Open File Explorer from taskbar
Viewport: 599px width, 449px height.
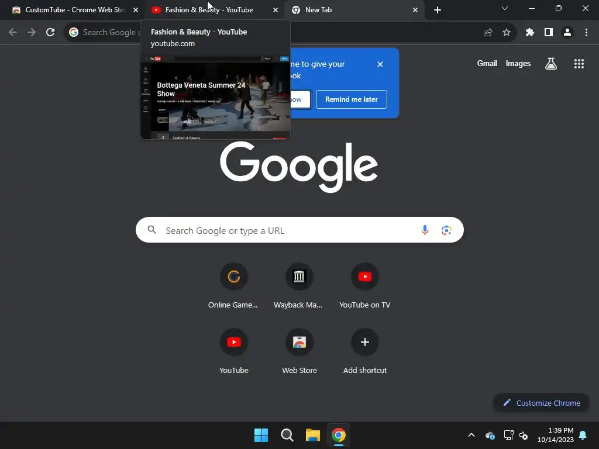click(x=313, y=435)
